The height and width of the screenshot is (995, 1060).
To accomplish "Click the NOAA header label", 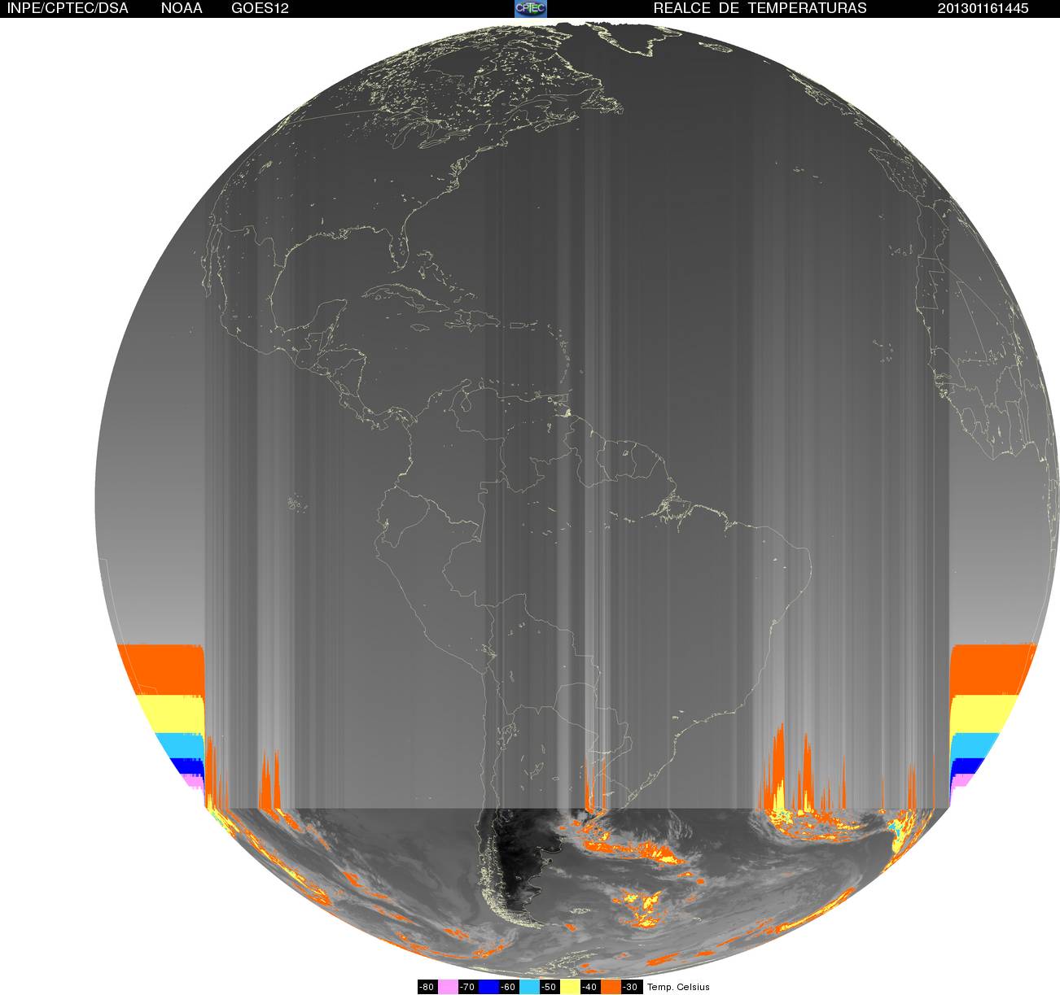I will pos(182,8).
